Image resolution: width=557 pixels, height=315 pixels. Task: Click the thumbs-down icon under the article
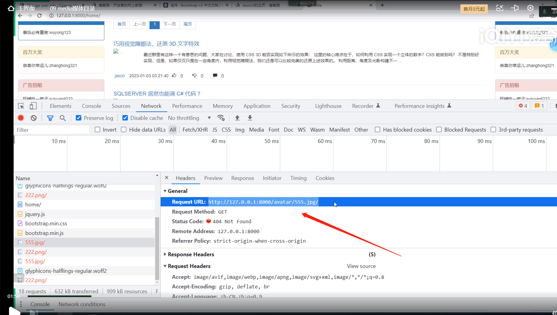[x=194, y=76]
